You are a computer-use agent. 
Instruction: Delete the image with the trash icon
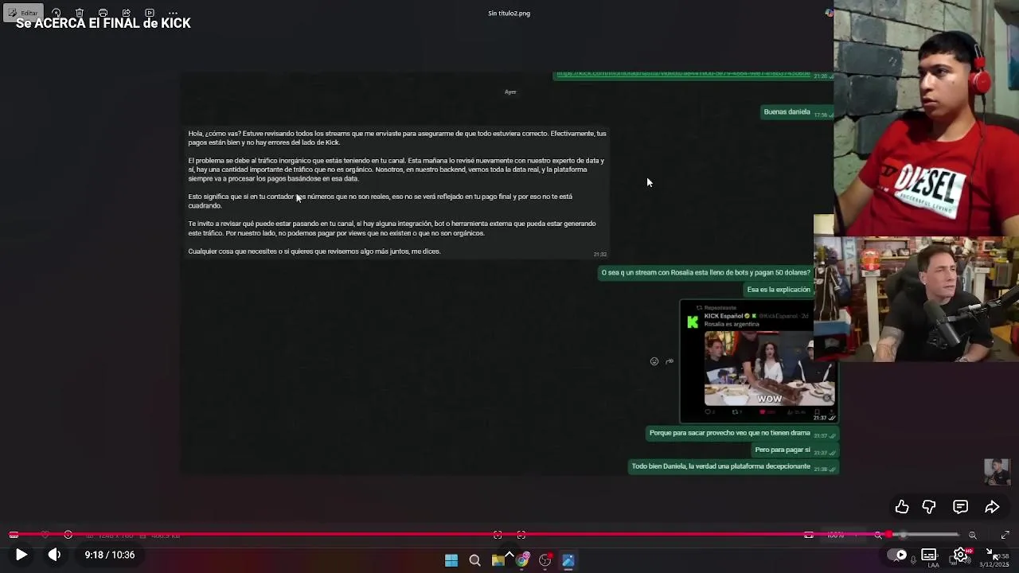[x=80, y=13]
